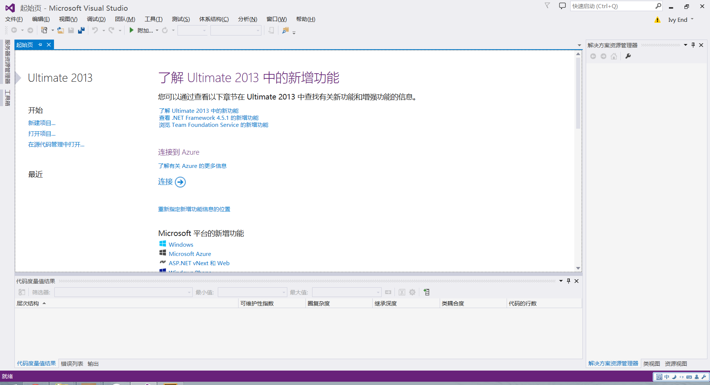Click the Refresh browser icon in the toolbar
The height and width of the screenshot is (385, 710).
point(165,30)
